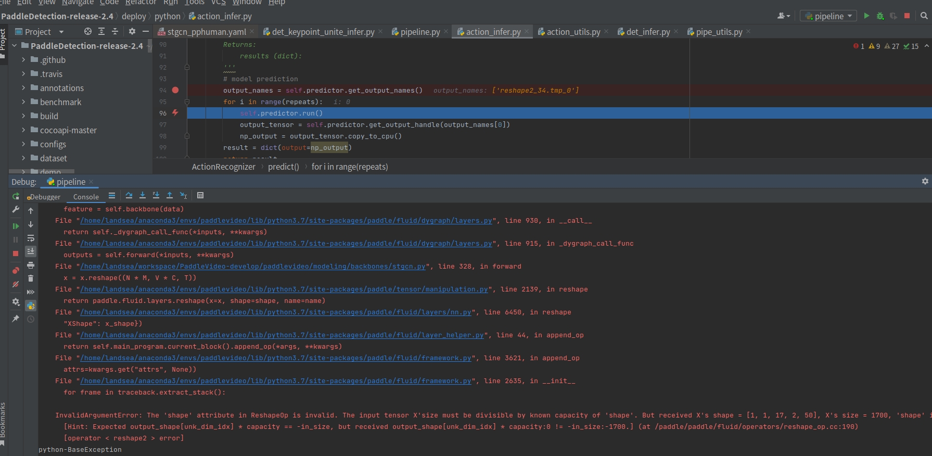The width and height of the screenshot is (932, 456).
Task: Run with coverage icon in top toolbar
Action: (x=893, y=16)
